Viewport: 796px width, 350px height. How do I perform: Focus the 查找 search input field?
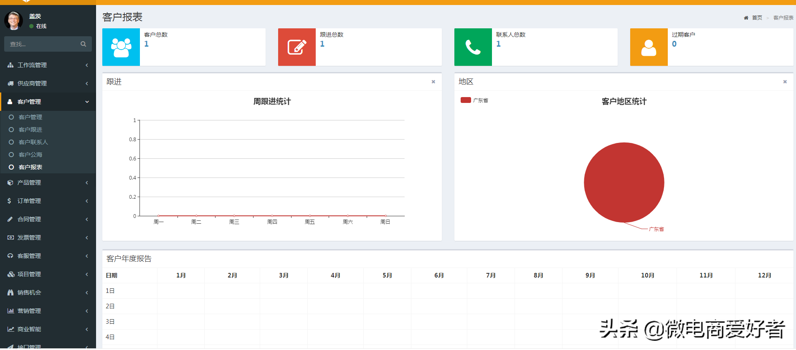pos(42,44)
